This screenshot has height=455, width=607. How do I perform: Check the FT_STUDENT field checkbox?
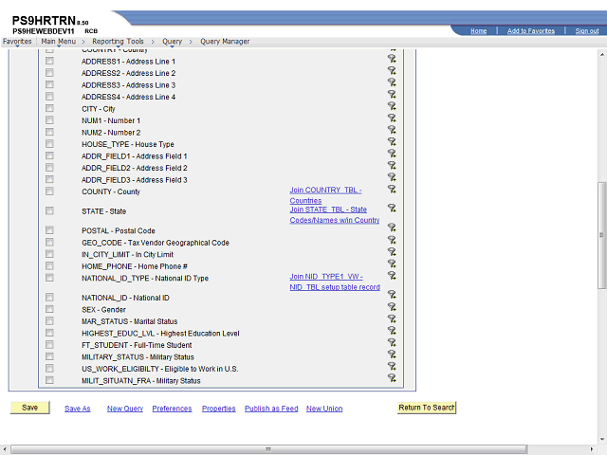click(49, 345)
